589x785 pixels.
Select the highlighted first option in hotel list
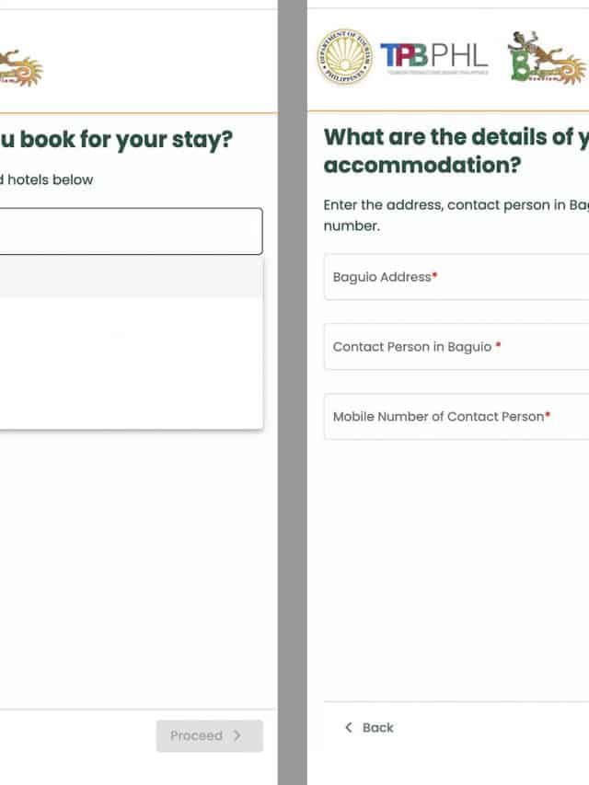(129, 280)
